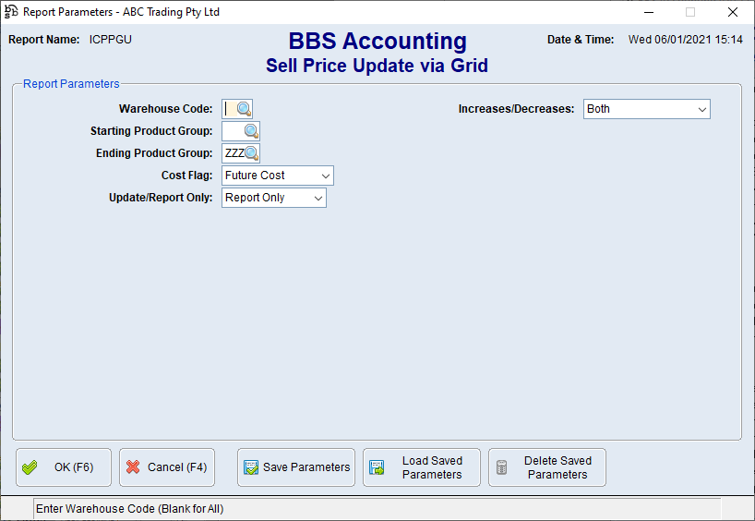Screen dimensions: 755x521
Task: Open the Update/Report Only dropdown
Action: (318, 198)
